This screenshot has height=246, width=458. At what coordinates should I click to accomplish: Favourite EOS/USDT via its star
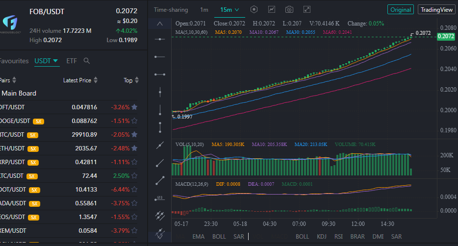coord(134,217)
